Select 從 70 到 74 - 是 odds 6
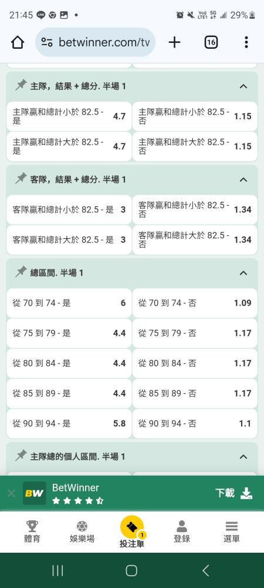This screenshot has height=588, width=264. click(69, 303)
